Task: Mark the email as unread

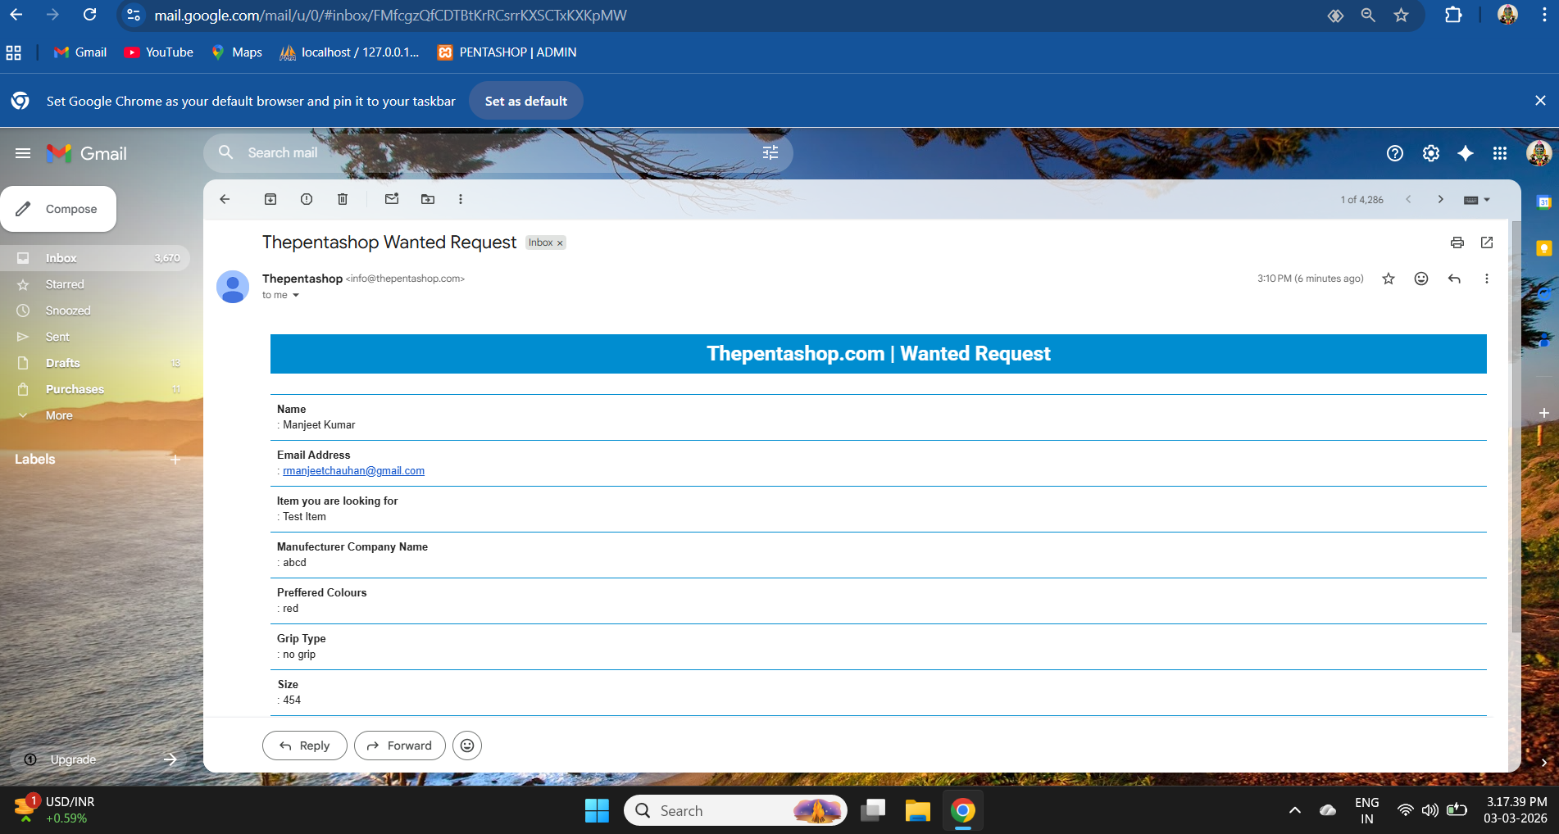Action: [x=392, y=199]
